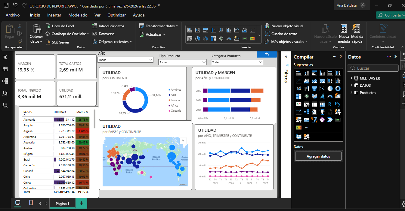Choose the Python visual icon in Compilar
The height and width of the screenshot is (211, 405).
[x=338, y=104]
